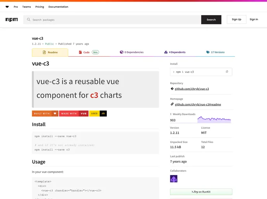Click the Search button
This screenshot has width=267, height=199.
tap(211, 19)
